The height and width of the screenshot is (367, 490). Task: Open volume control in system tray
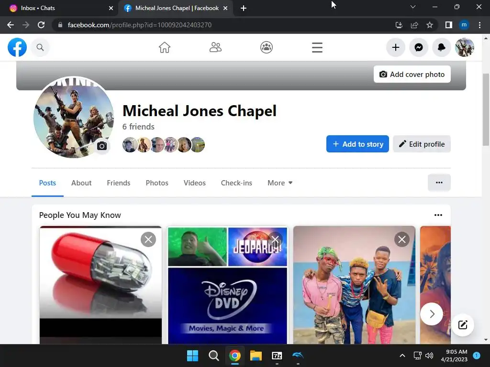[429, 356]
